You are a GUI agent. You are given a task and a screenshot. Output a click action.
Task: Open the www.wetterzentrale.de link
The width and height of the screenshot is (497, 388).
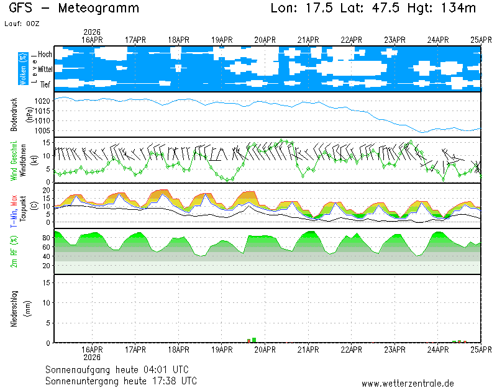coord(408,384)
